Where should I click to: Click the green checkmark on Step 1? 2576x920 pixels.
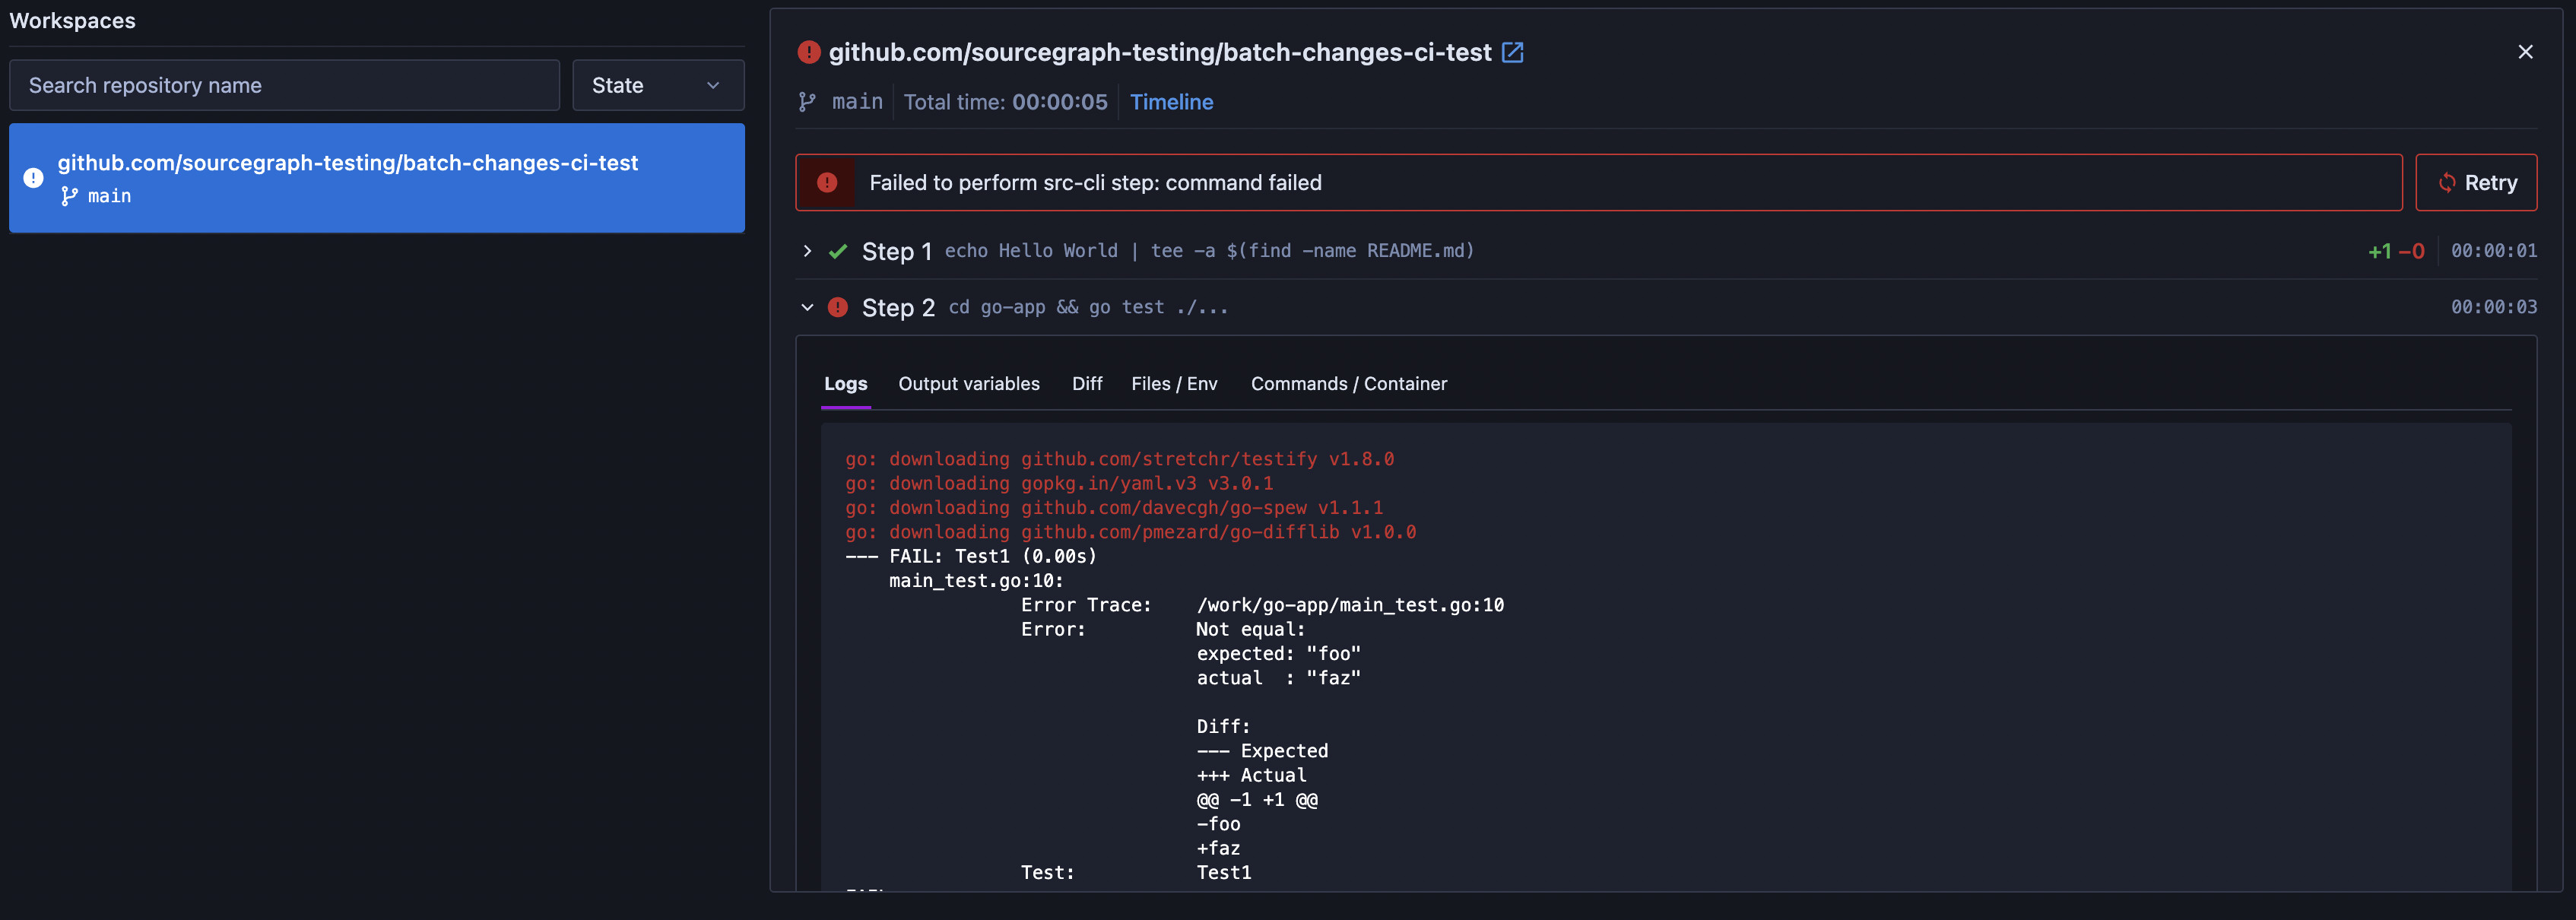838,251
